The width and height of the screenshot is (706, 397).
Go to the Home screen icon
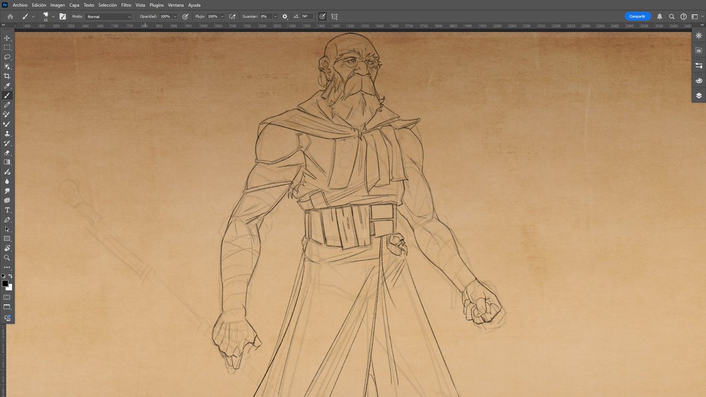point(10,16)
